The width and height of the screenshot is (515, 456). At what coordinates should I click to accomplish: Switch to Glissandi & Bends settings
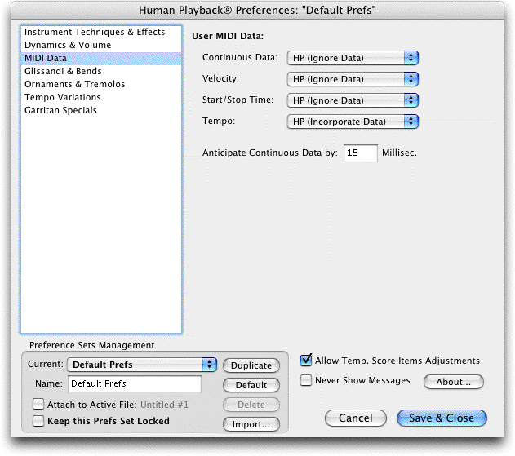101,71
